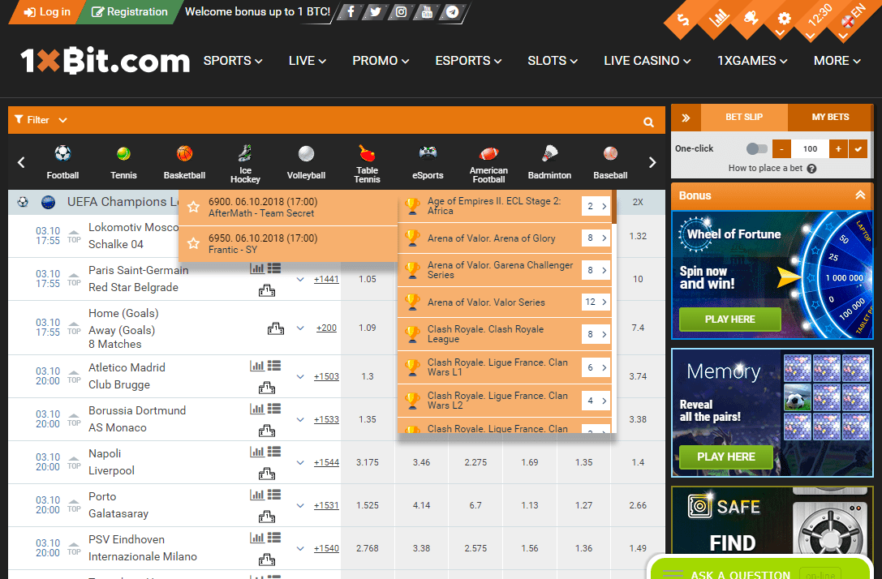The height and width of the screenshot is (579, 882).
Task: Open the +1544 markets link for Napoli
Action: (x=326, y=462)
